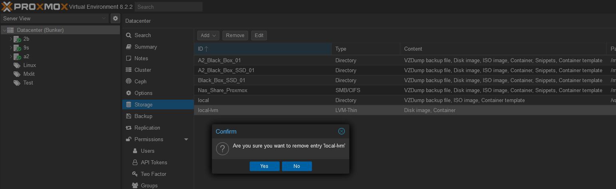
Task: Click the Edit storage button
Action: [x=259, y=35]
